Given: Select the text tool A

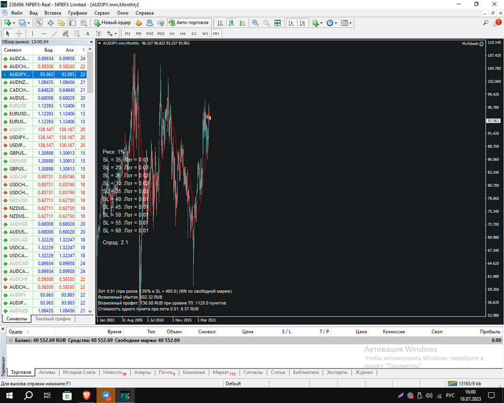Looking at the screenshot, I should [88, 33].
